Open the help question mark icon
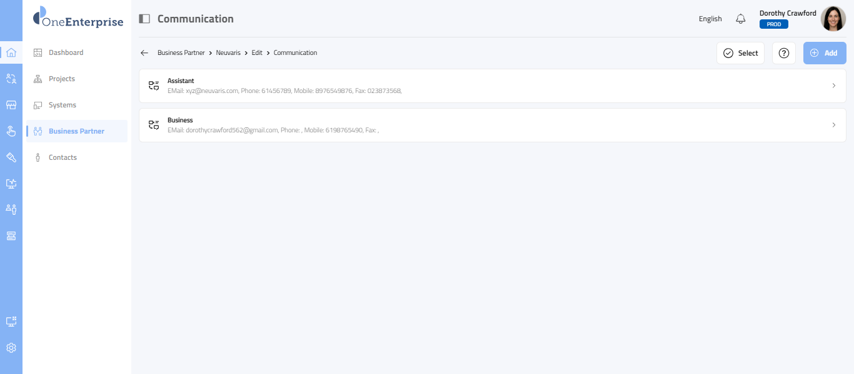 click(784, 53)
